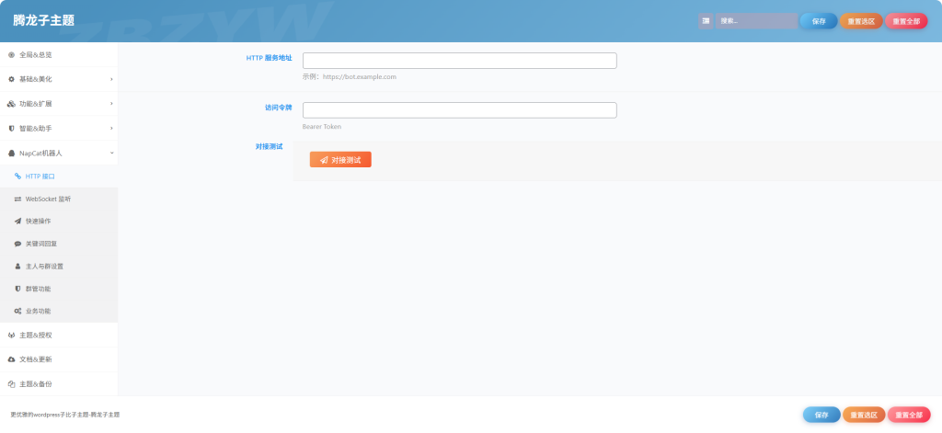Click the cloud icon for 文档&更新
The height and width of the screenshot is (433, 942).
pyautogui.click(x=11, y=359)
